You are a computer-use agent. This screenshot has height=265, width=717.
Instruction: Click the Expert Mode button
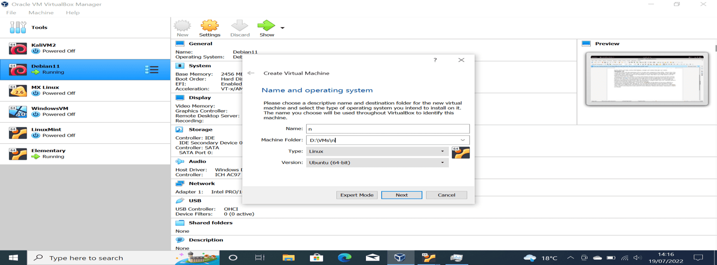pyautogui.click(x=357, y=195)
